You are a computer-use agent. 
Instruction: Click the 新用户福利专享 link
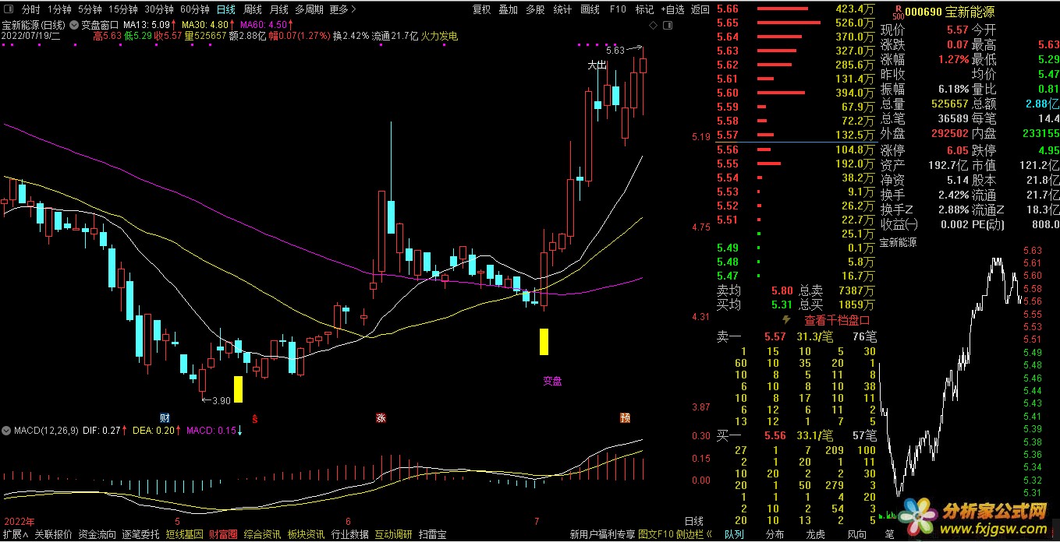pyautogui.click(x=602, y=534)
